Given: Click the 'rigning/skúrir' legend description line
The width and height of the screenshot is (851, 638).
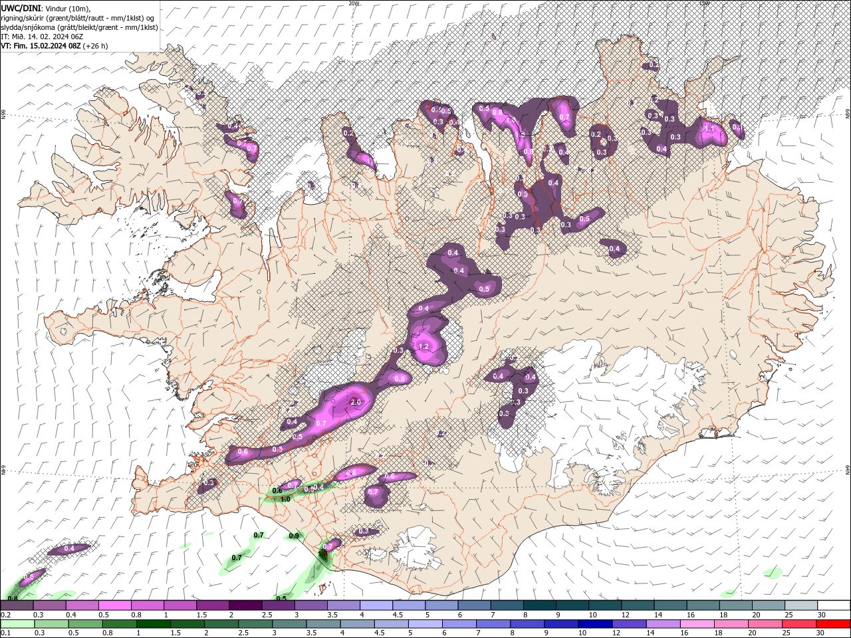Looking at the screenshot, I should pyautogui.click(x=78, y=17).
